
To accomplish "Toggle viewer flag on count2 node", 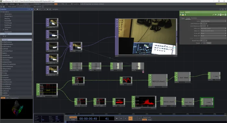I will tap(213, 106).
